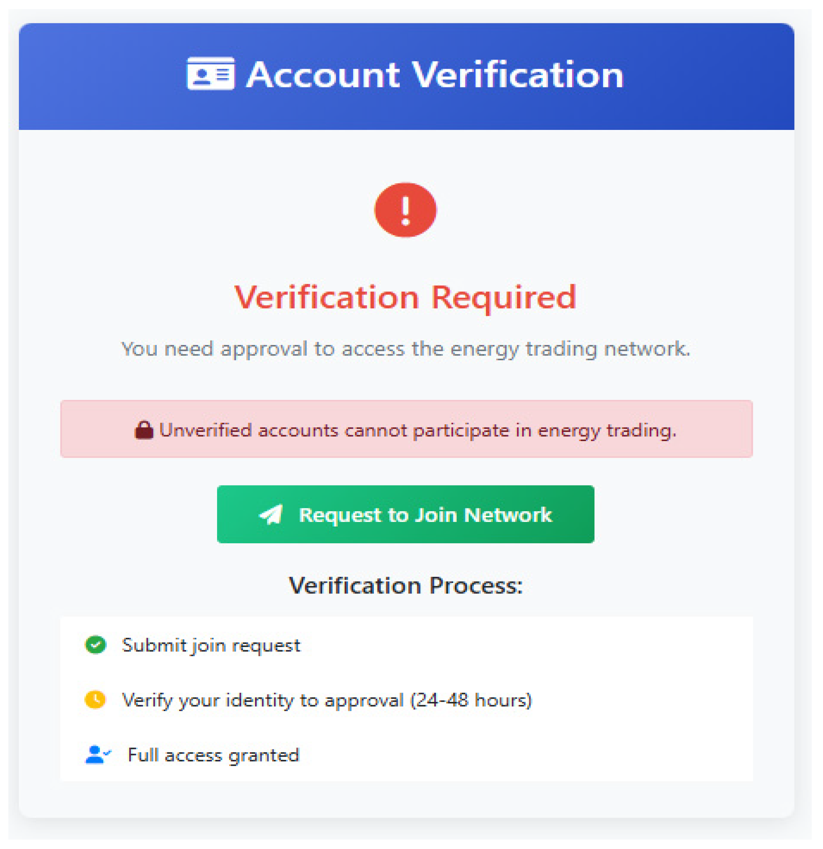Select the 'Submit join request' step
This screenshot has height=849, width=823.
(211, 646)
